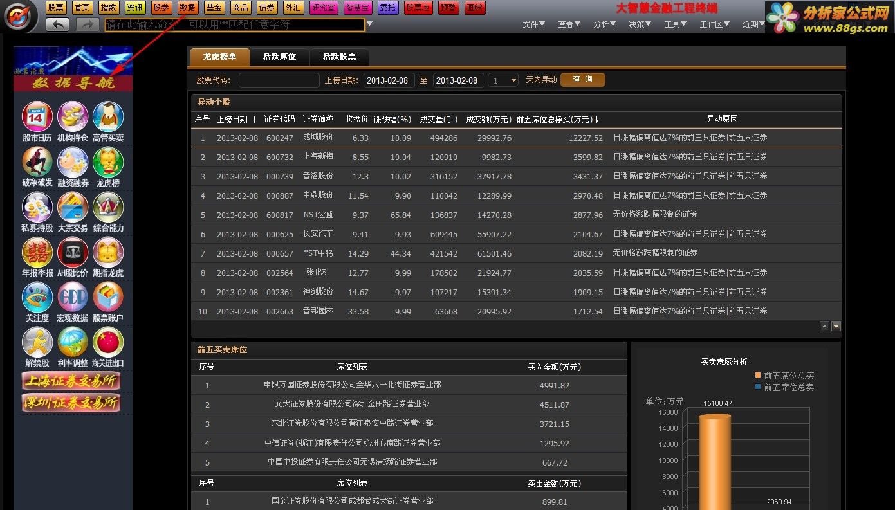Open the 文件 menu
The width and height of the screenshot is (895, 510).
(533, 24)
